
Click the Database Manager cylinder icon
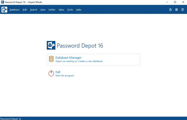coord(51,59)
